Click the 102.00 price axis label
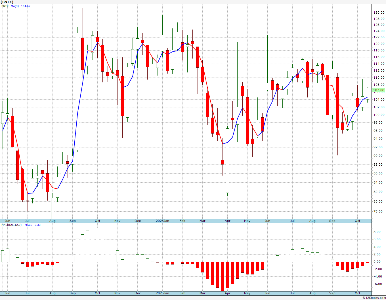This screenshot has height=300, width=386. 379,107
